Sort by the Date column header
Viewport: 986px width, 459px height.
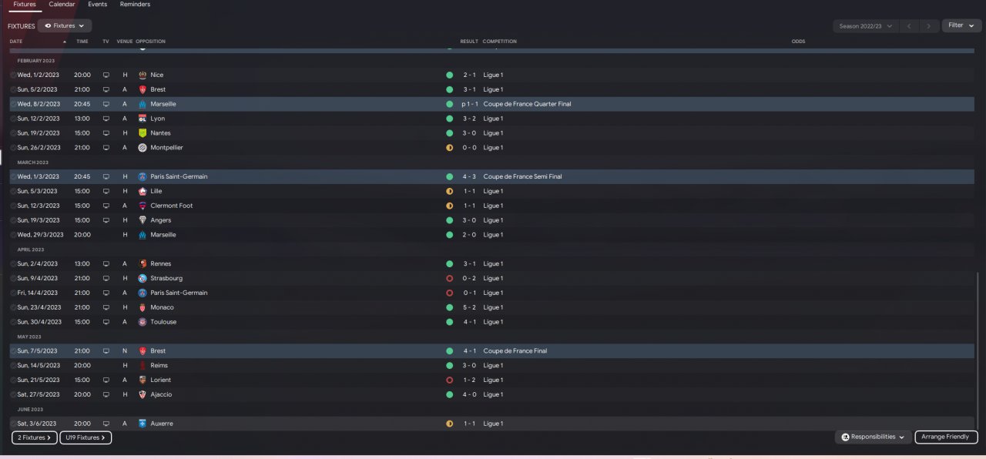pyautogui.click(x=16, y=42)
